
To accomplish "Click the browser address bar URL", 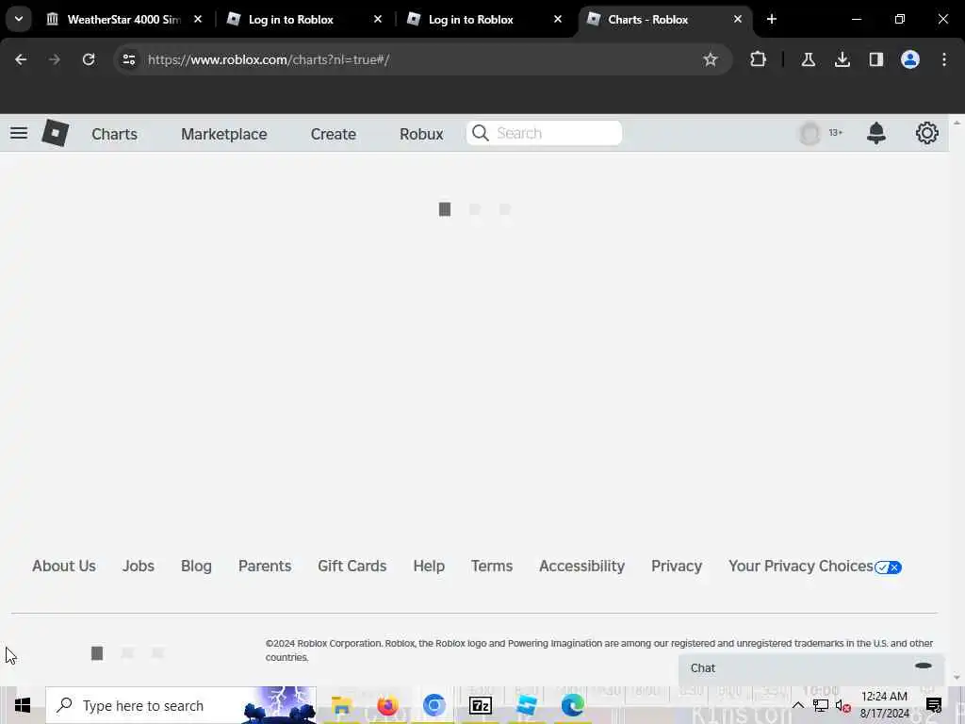I will click(x=269, y=59).
